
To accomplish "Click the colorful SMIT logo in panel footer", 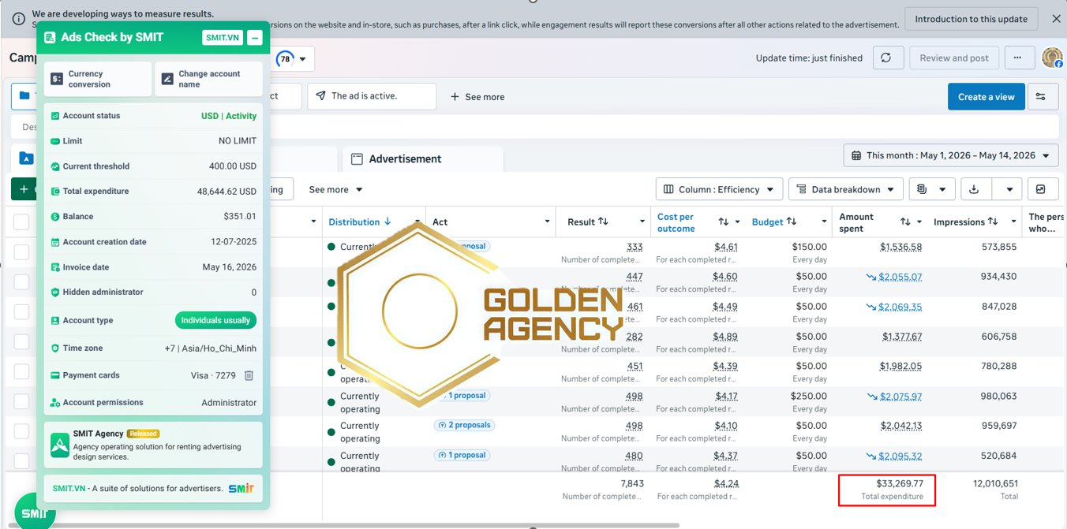I will coord(241,488).
